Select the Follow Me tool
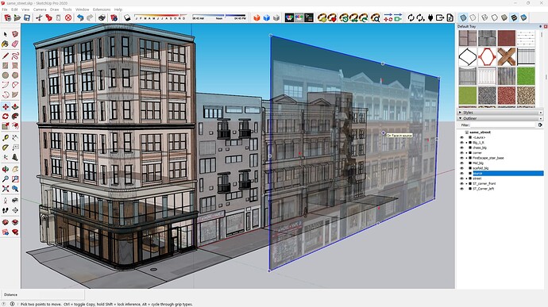Image resolution: width=548 pixels, height=307 pixels. click(15, 116)
